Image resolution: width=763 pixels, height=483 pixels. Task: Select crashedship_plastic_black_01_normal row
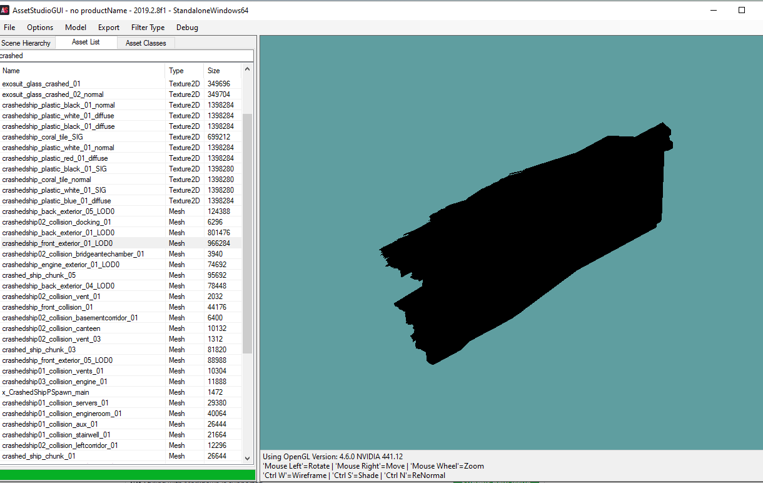pos(121,105)
